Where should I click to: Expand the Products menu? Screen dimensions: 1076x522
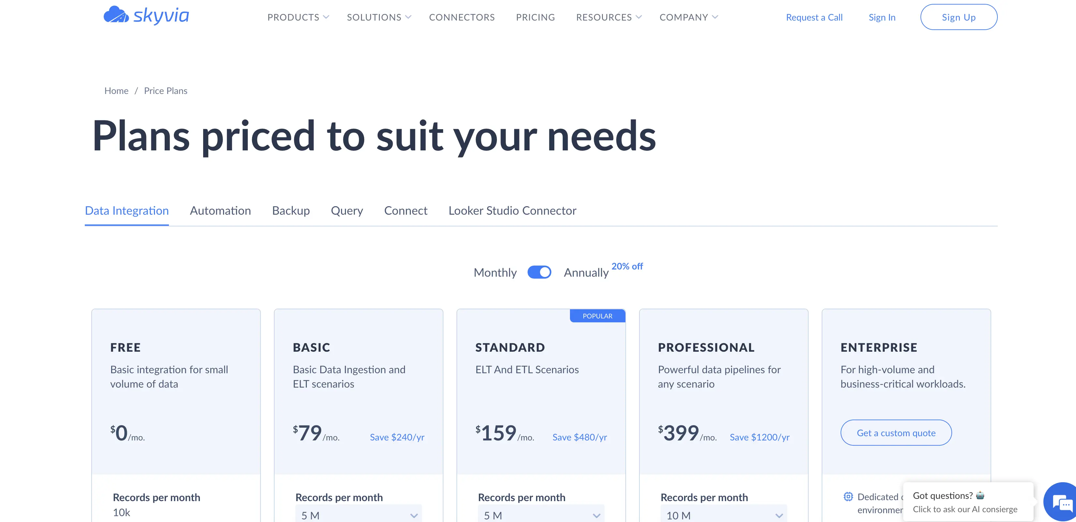click(x=298, y=17)
